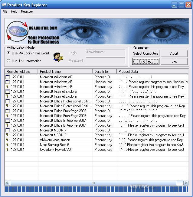Click the blue progress bar at bottom
Screen dimensions: 193x197
[97, 189]
